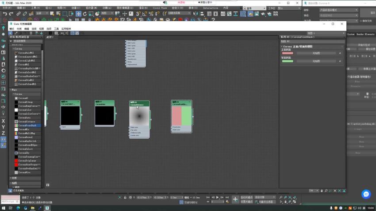
Task: Open the pink front color swatch
Action: tap(287, 53)
